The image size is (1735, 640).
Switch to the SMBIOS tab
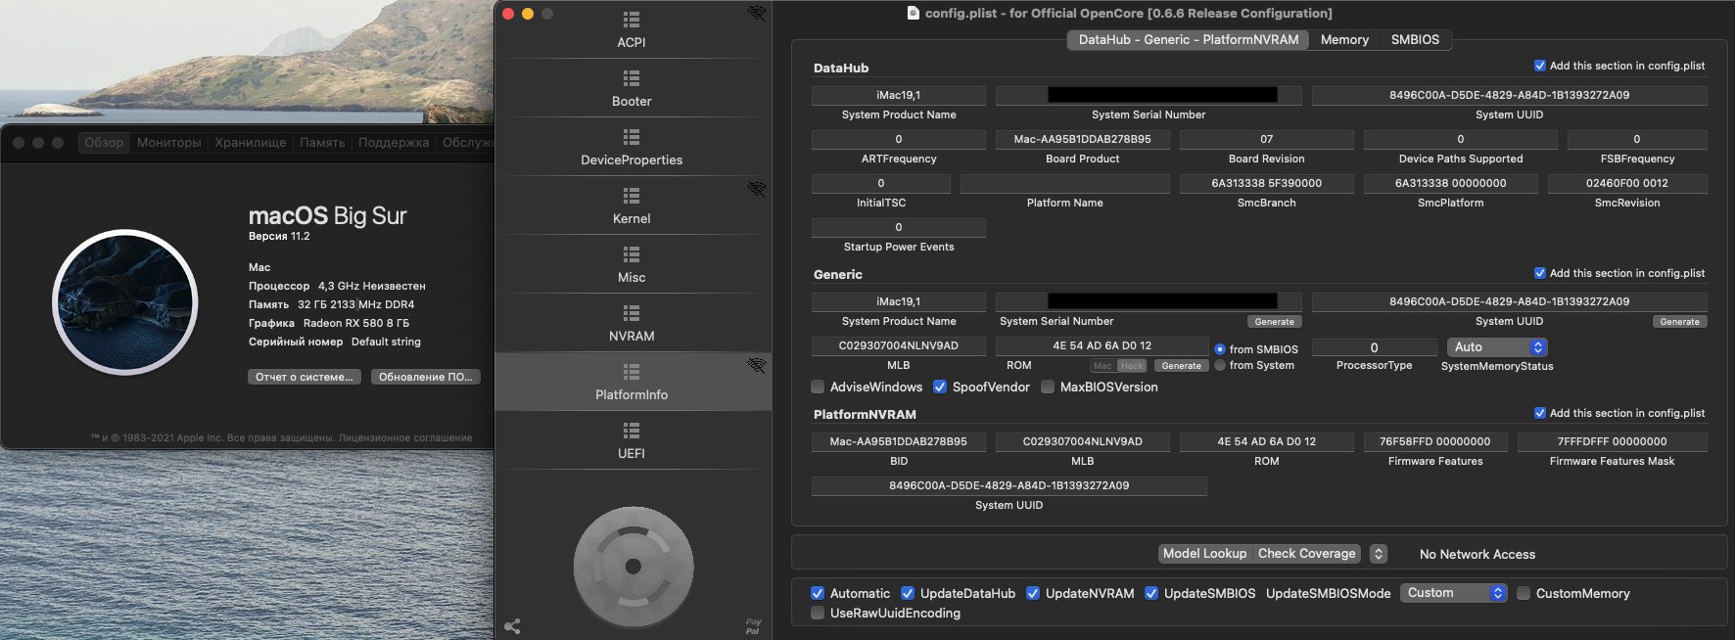tap(1415, 40)
